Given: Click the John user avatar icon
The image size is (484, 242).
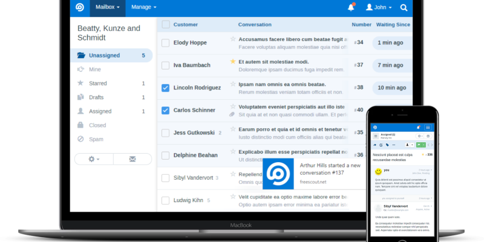Looking at the screenshot, I should [x=369, y=7].
